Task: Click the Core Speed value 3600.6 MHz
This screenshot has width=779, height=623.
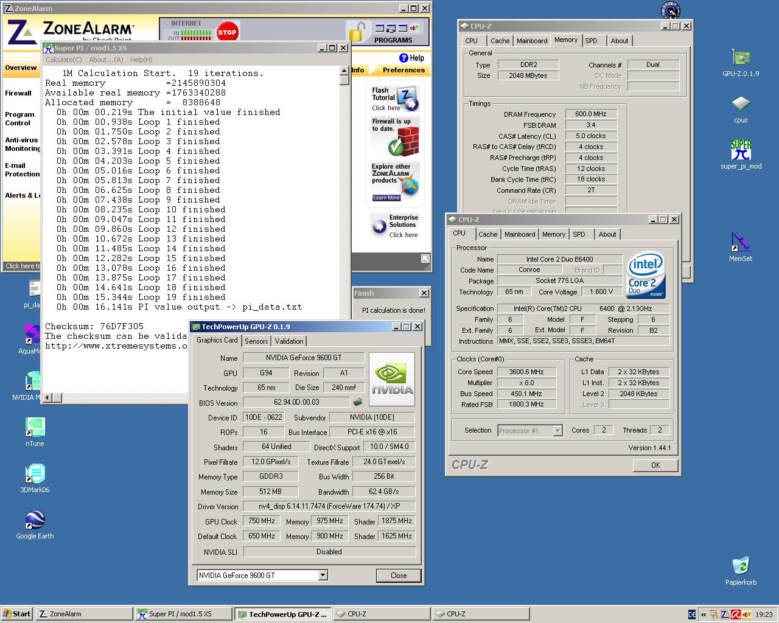Action: (x=527, y=372)
